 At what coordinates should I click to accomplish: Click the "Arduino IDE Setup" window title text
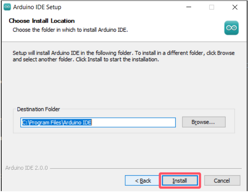[37, 7]
